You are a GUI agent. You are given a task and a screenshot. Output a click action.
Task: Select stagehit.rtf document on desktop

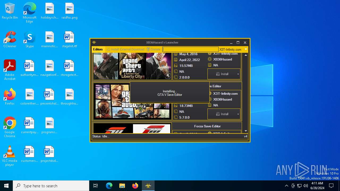click(x=69, y=40)
